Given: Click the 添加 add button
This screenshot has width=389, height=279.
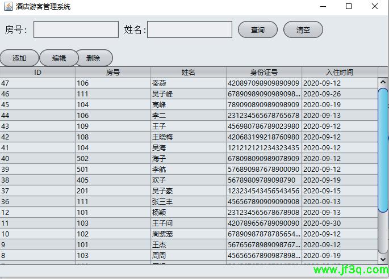Looking at the screenshot, I should (19, 58).
